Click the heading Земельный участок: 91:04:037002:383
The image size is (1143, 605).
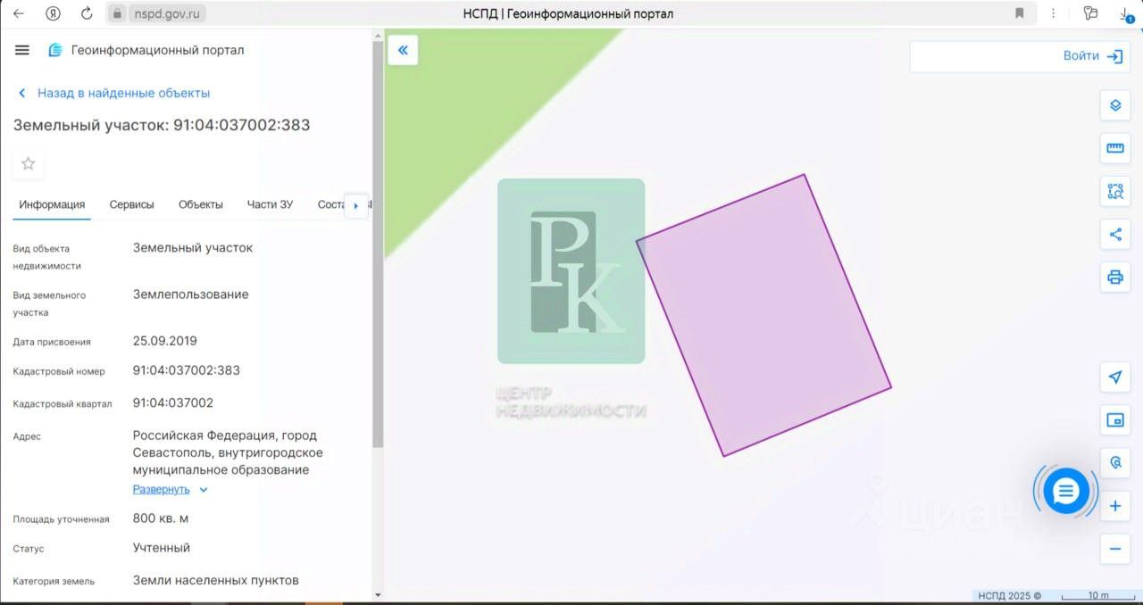162,125
